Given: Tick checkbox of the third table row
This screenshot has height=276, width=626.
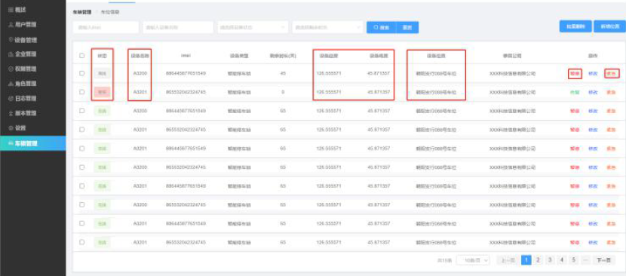Looking at the screenshot, I should point(82,111).
